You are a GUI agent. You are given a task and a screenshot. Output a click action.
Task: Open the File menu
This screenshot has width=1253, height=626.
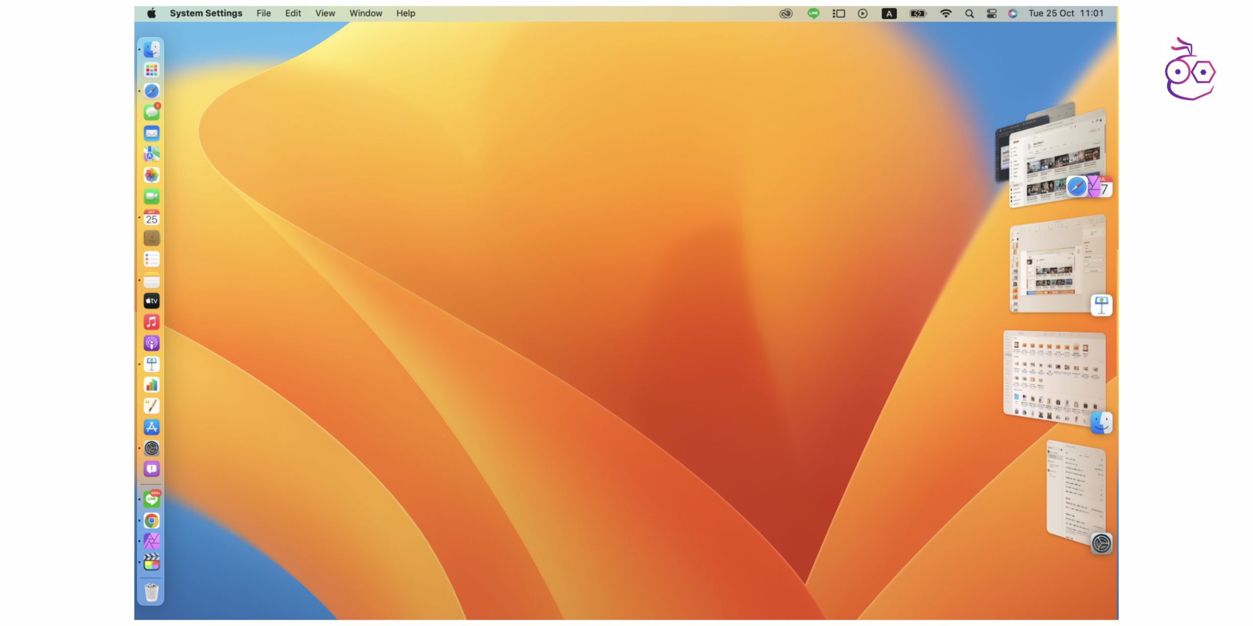pos(263,14)
